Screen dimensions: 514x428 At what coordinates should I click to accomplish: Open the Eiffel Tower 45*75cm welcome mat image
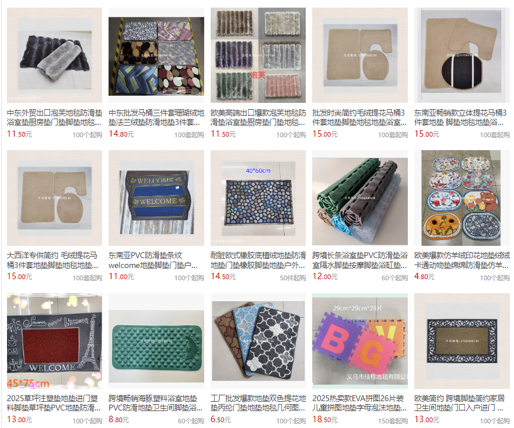click(x=54, y=341)
